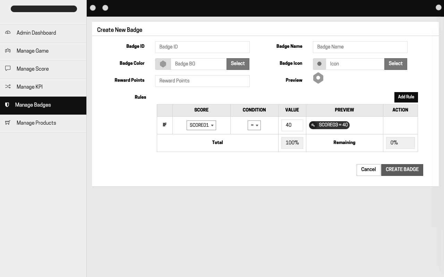
Task: Click the Badge Icon circle swatch
Action: (x=319, y=64)
